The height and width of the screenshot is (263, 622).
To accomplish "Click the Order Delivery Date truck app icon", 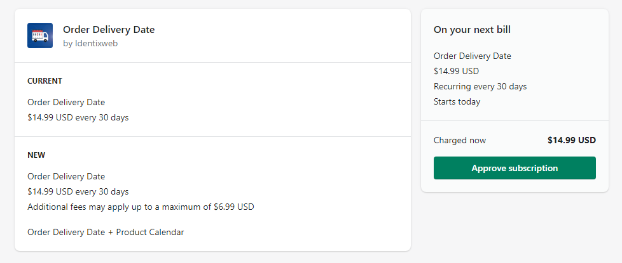I will [40, 35].
